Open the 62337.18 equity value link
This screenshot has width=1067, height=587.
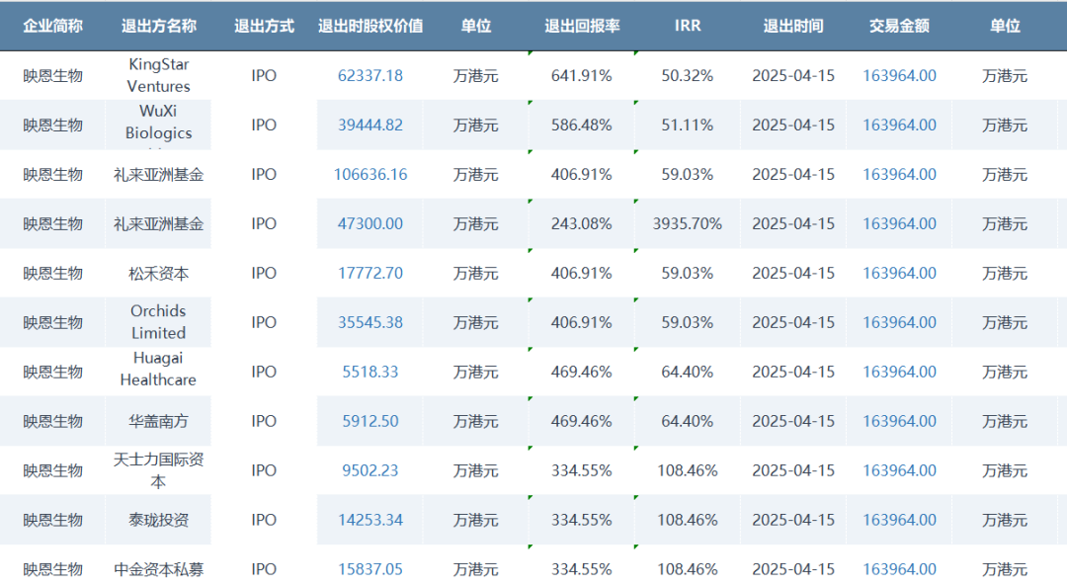point(370,76)
